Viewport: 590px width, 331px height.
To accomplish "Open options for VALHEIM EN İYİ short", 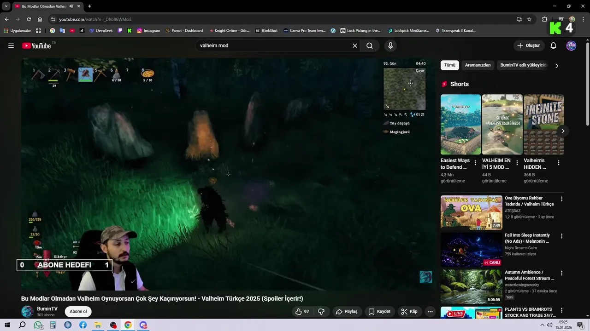I will (x=517, y=163).
